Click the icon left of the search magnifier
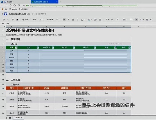The image size is (156, 120). coord(147,20)
